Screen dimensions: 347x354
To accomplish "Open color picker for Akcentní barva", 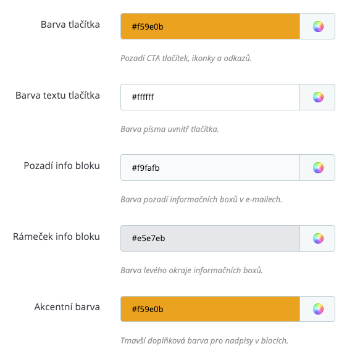I will point(317,309).
